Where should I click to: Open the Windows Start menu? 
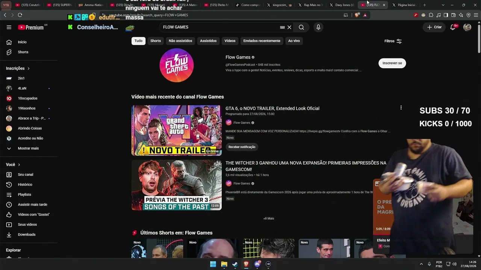pos(213,264)
